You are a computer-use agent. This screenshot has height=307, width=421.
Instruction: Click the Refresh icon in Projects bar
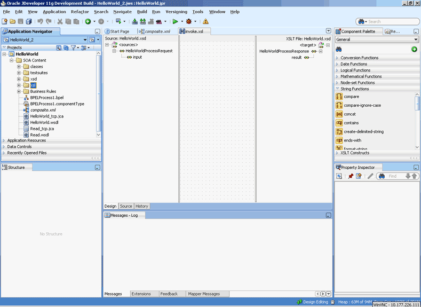[x=66, y=48]
